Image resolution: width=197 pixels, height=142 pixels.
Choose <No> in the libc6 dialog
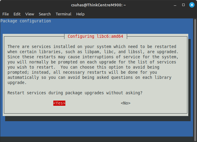pos(126,103)
